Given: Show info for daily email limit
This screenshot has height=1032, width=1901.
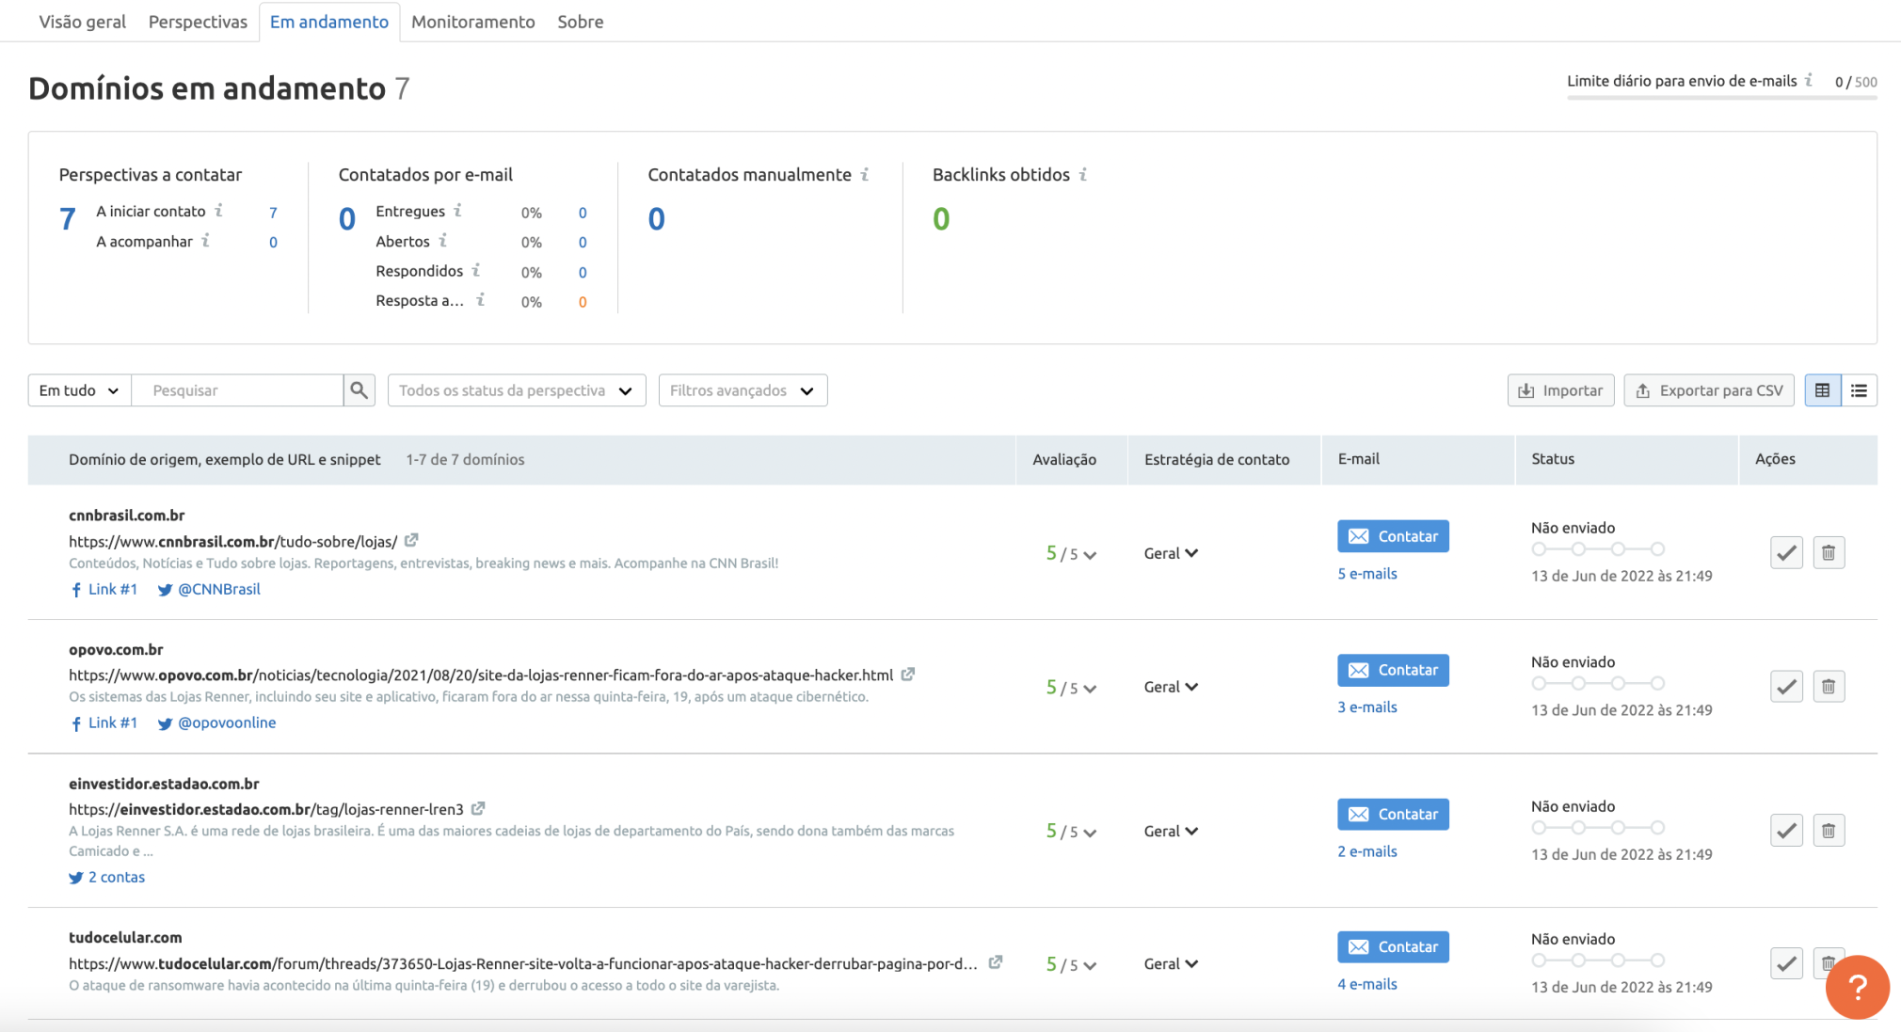Looking at the screenshot, I should tap(1808, 80).
